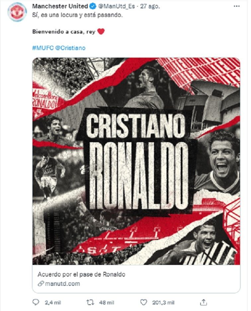Screen dimensions: 251x311
Task: Click the reply speech bubble icon
Action: click(36, 302)
